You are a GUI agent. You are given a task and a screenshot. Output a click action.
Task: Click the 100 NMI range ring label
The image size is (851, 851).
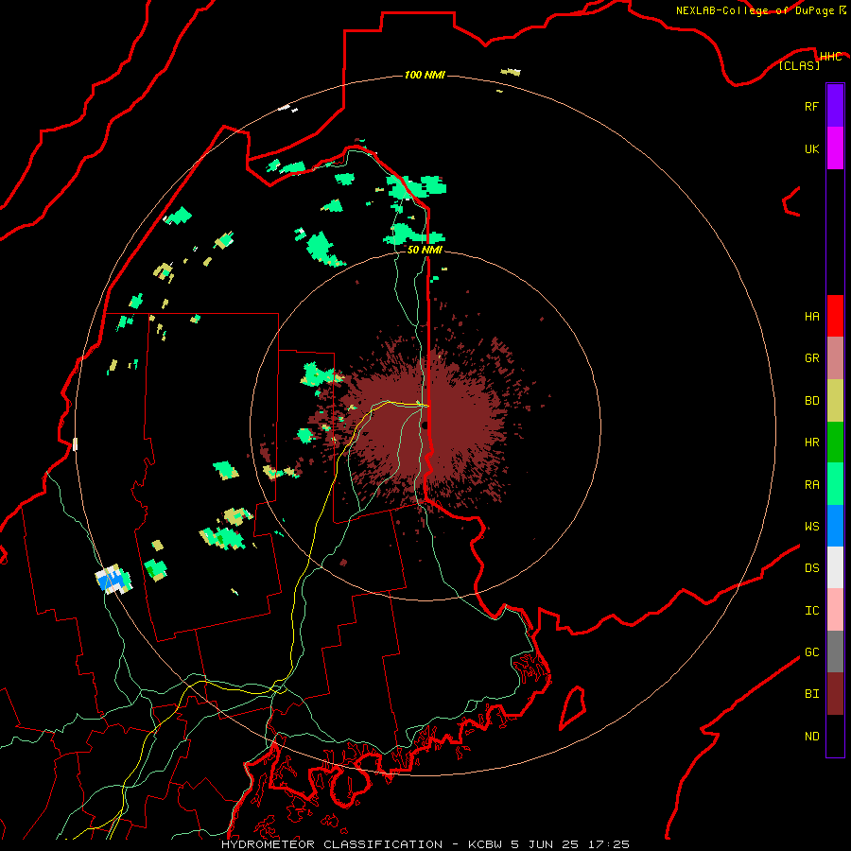point(425,75)
